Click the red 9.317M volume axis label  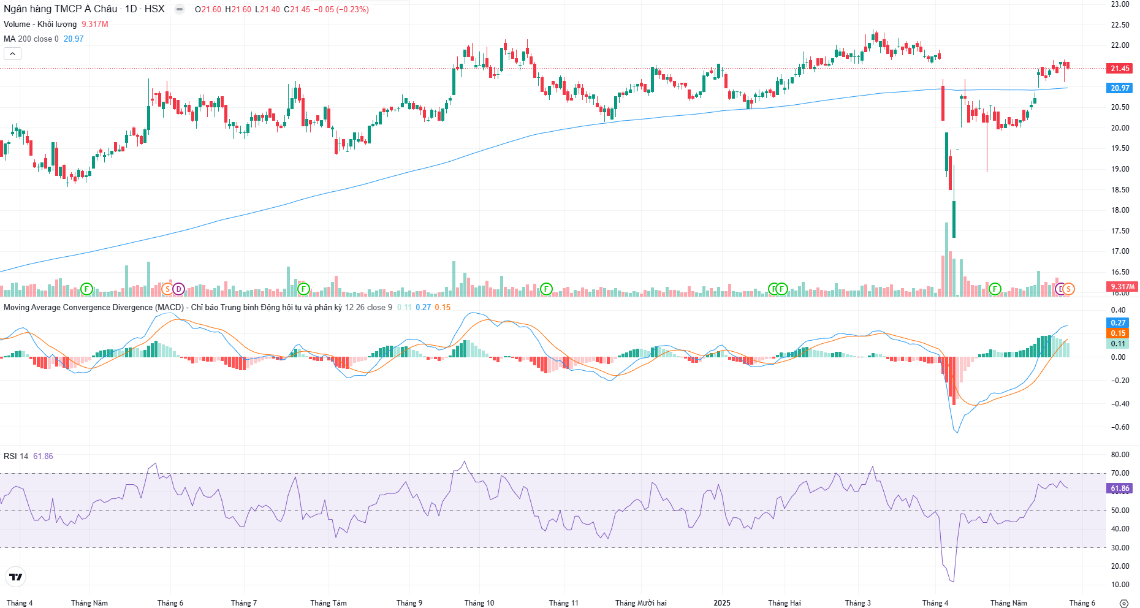tap(1122, 286)
